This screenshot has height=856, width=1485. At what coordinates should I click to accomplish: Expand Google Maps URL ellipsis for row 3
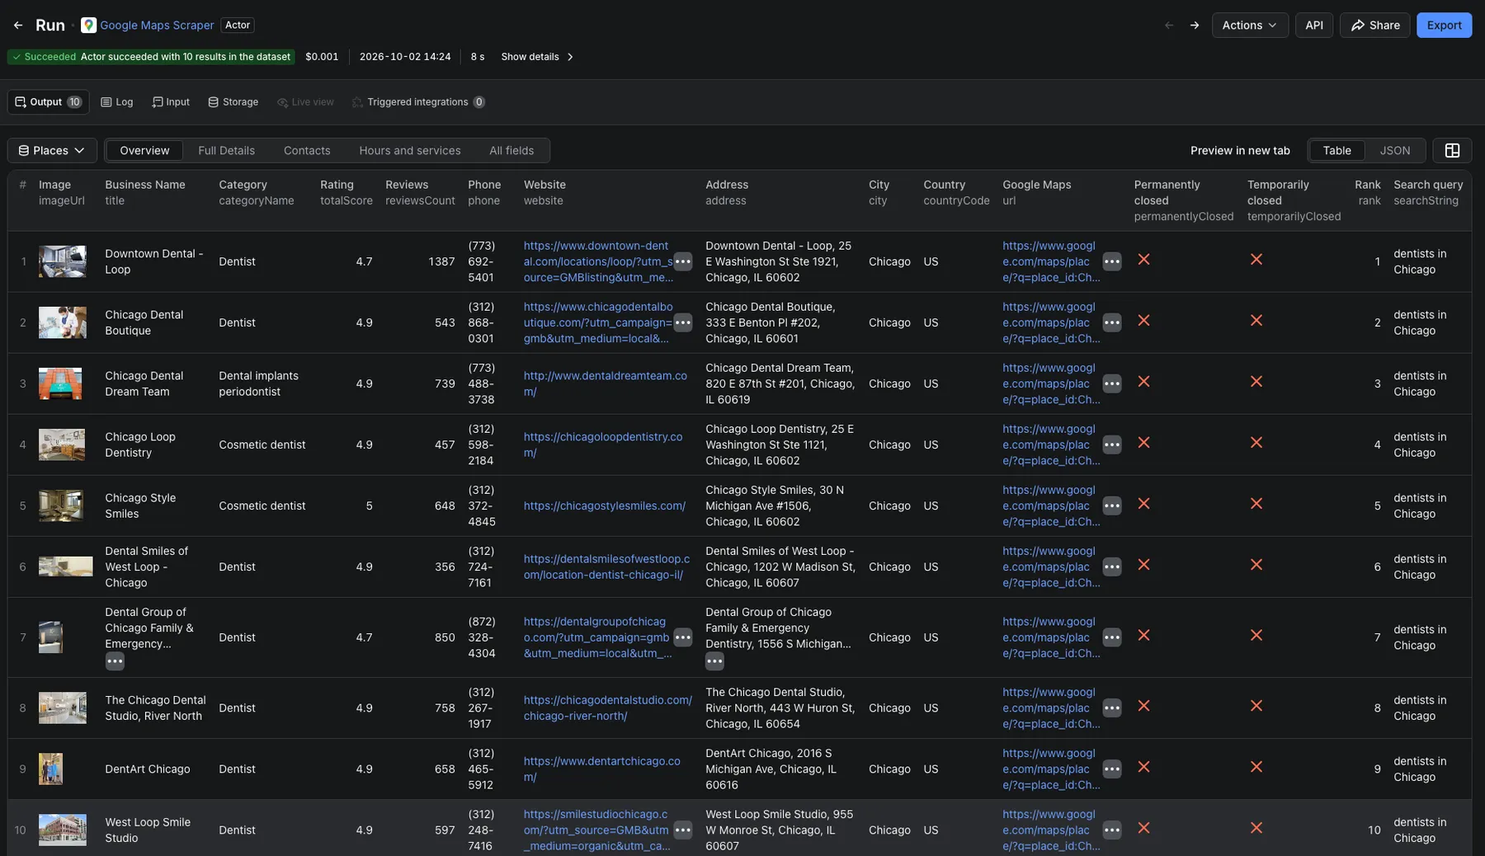coord(1112,383)
